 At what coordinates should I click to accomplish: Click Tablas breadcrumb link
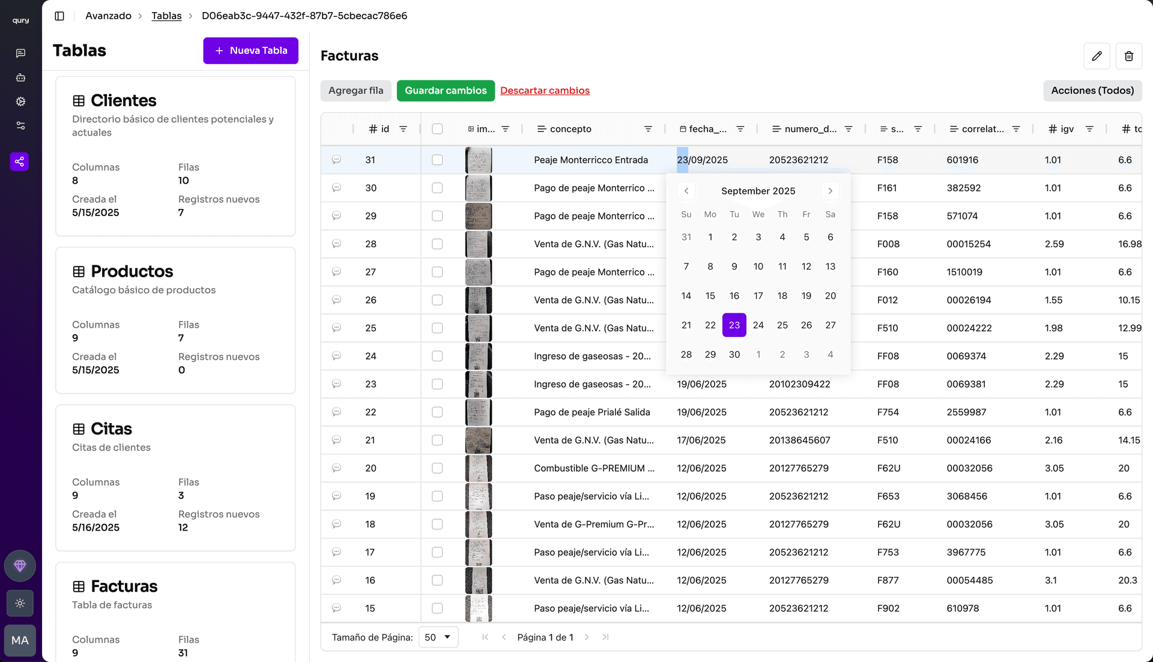pyautogui.click(x=166, y=16)
